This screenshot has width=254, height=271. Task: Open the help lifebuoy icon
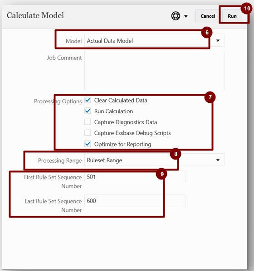pyautogui.click(x=176, y=16)
